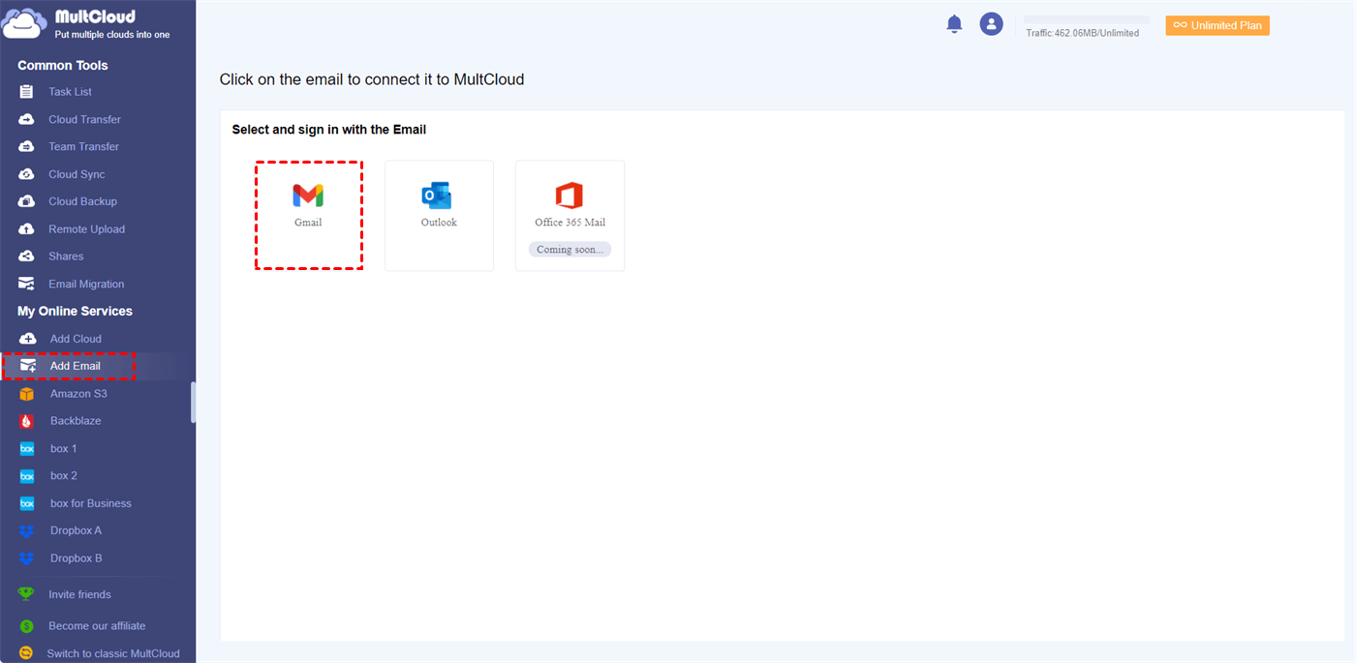Open the notification bell
Viewport: 1356px width, 663px height.
(954, 24)
